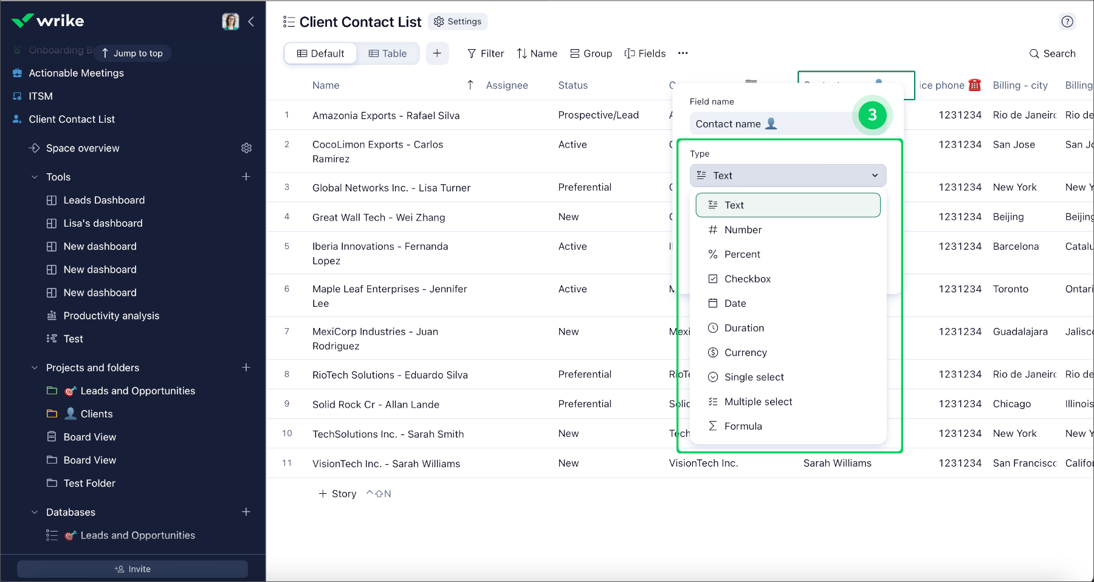Add new item to Databases section
The image size is (1094, 582).
click(246, 512)
